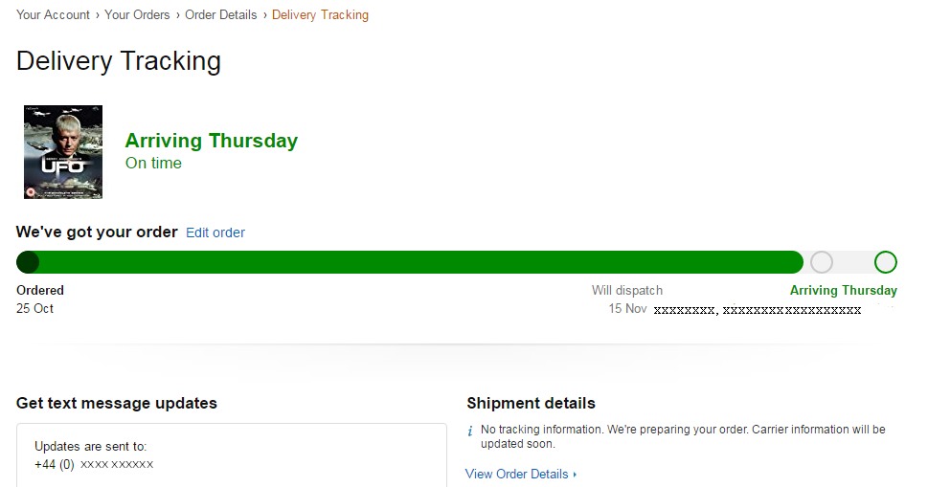Click the grey Will dispatch progress circle
928x487 pixels.
point(822,262)
